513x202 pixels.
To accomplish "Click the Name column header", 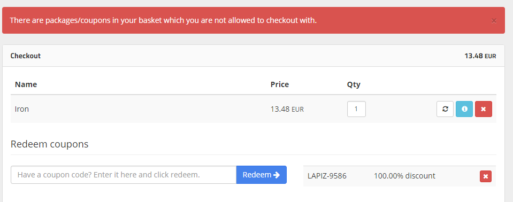I will coord(26,84).
